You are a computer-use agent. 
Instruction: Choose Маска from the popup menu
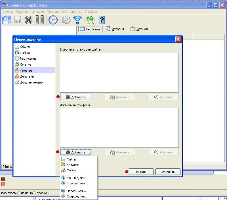[x=79, y=170]
